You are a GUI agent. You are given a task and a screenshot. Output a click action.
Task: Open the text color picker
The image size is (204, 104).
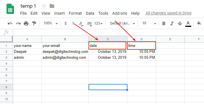pyautogui.click(x=188, y=24)
